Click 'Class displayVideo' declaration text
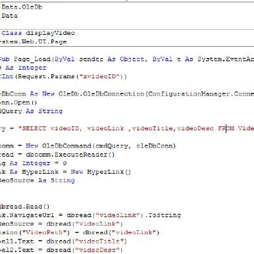 pyautogui.click(x=38, y=33)
